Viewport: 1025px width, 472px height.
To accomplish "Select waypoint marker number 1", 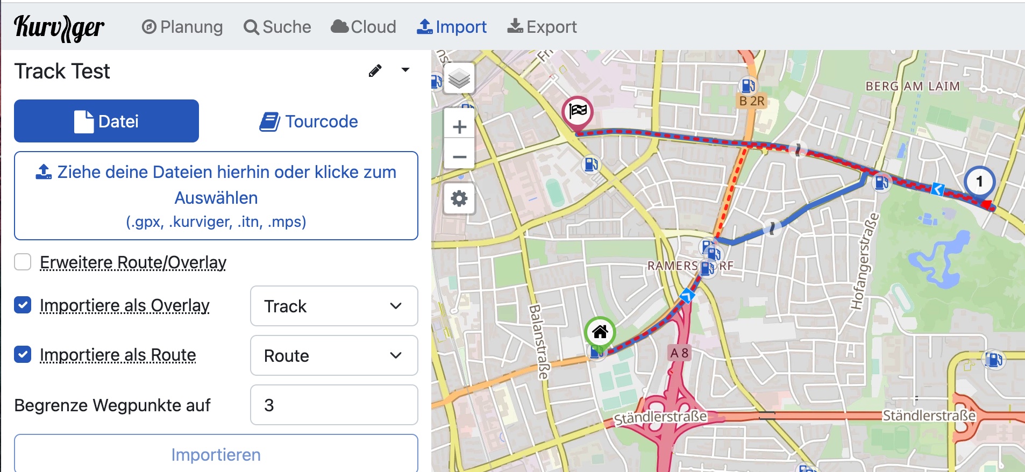I will (979, 182).
